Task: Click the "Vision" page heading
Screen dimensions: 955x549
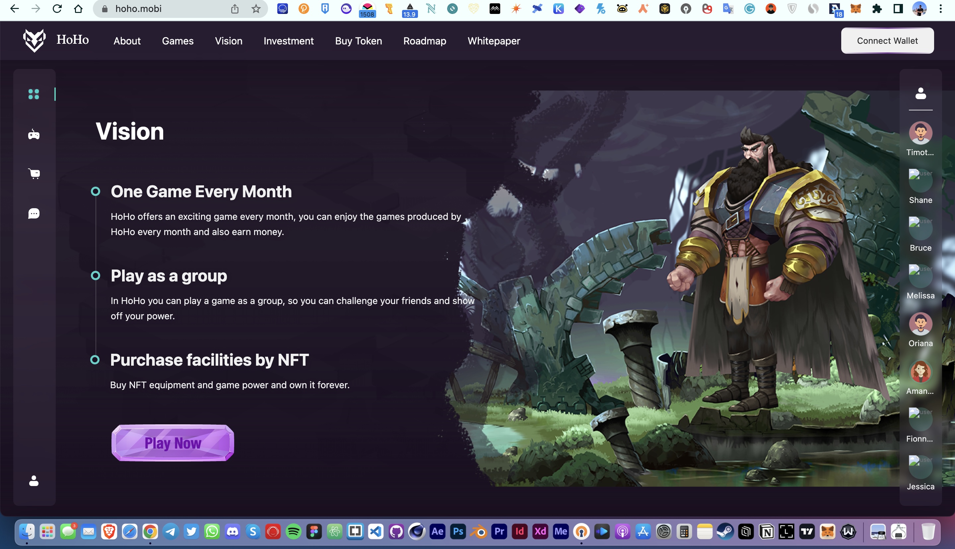Action: click(130, 131)
